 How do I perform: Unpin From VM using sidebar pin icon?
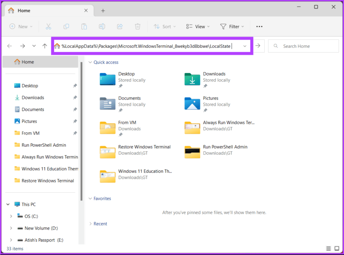pyautogui.click(x=75, y=133)
